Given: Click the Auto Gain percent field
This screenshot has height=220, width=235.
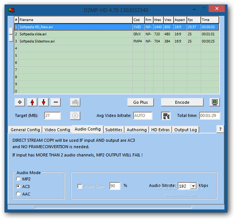Looking at the screenshot, I should point(115,186).
